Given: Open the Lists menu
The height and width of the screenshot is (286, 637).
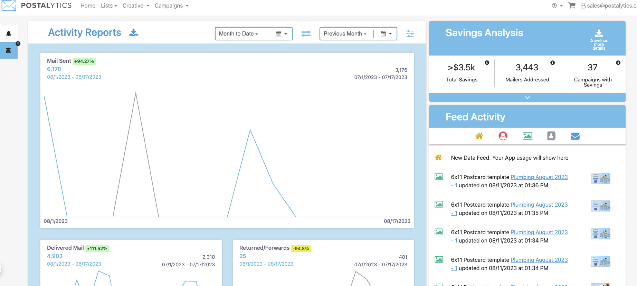Looking at the screenshot, I should point(109,6).
